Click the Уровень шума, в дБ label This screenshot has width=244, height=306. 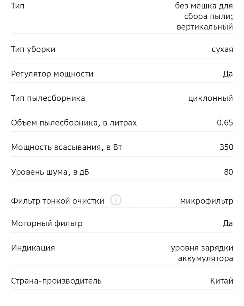[x=50, y=172]
